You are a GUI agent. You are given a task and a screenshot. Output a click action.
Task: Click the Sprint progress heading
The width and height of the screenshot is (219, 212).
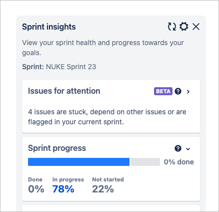[x=57, y=148]
